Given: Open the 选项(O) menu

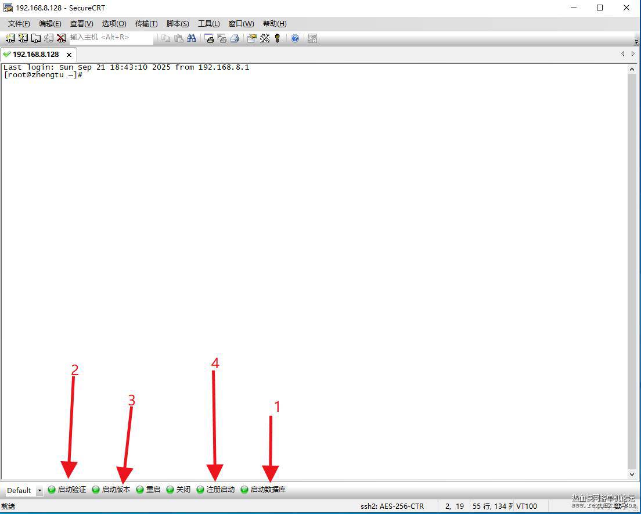Looking at the screenshot, I should tap(114, 24).
